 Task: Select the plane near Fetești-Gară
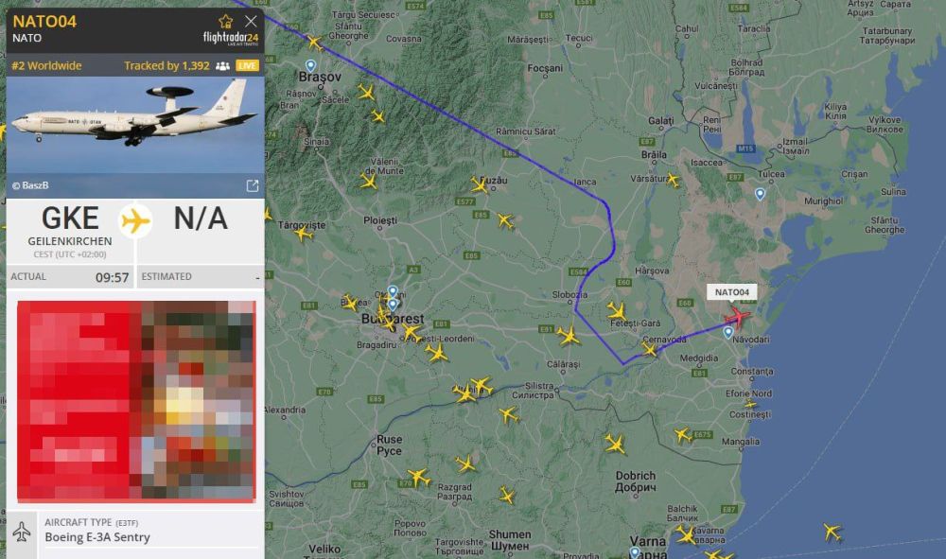click(x=617, y=311)
